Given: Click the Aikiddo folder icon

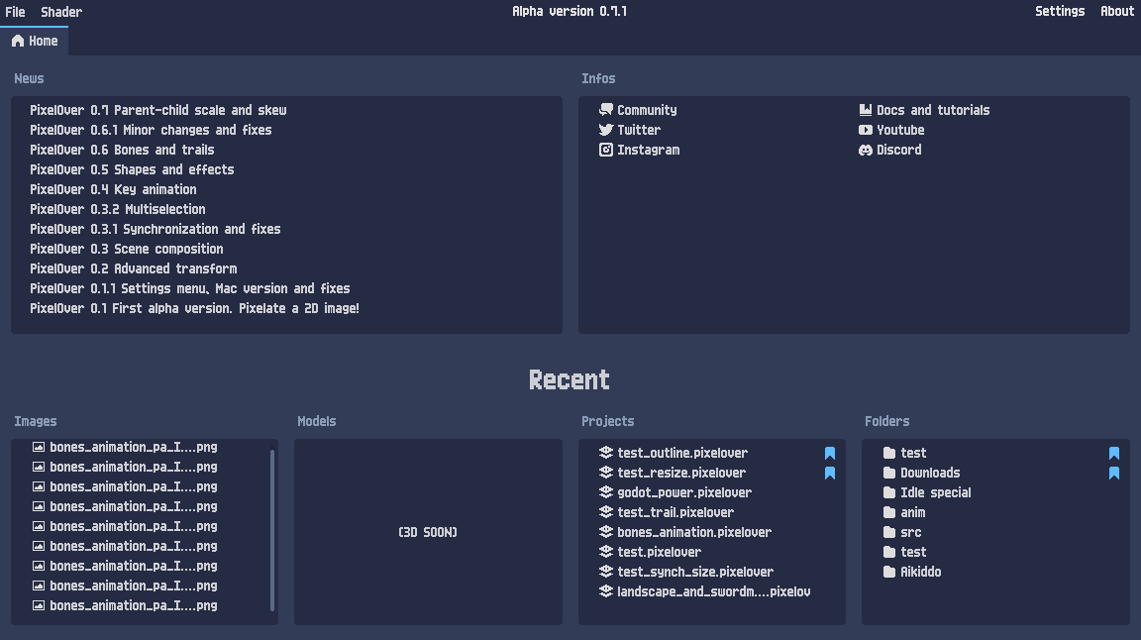Looking at the screenshot, I should (889, 572).
